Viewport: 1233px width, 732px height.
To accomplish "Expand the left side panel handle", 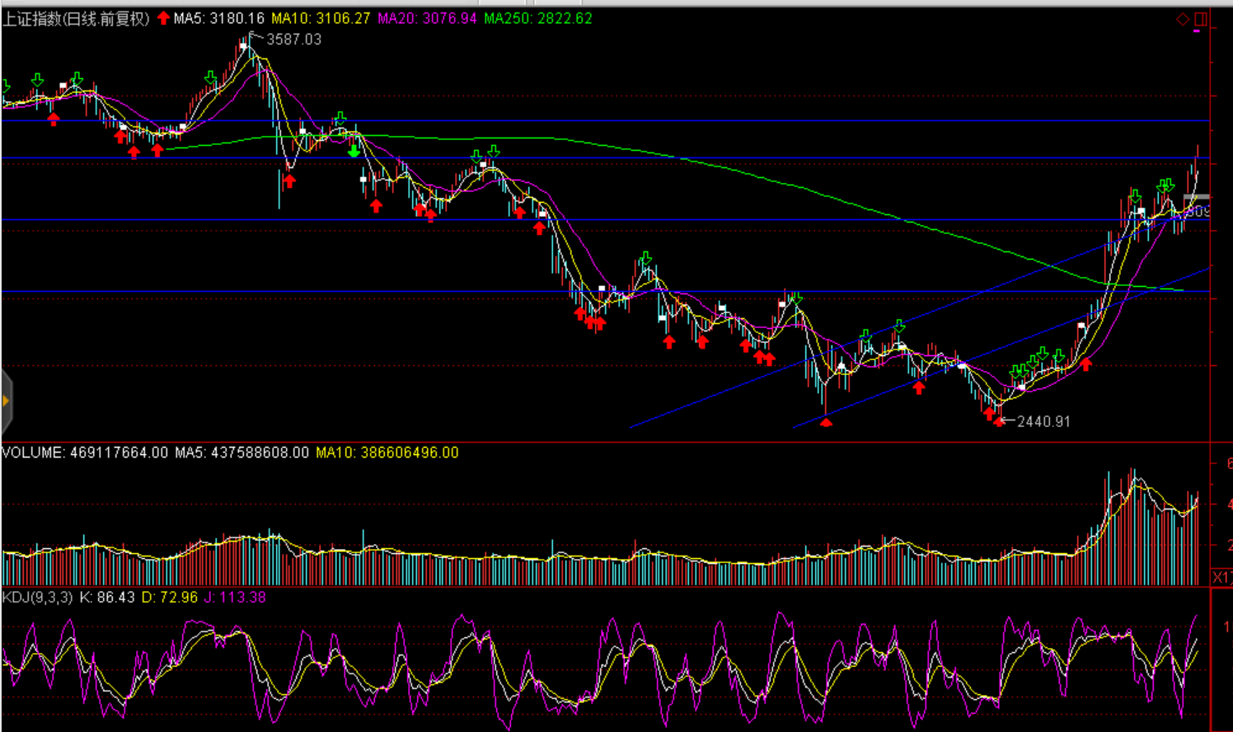I will [6, 401].
